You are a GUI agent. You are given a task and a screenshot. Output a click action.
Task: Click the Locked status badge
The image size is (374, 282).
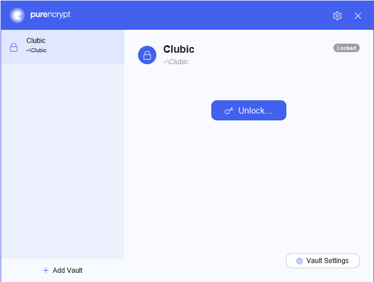click(347, 48)
